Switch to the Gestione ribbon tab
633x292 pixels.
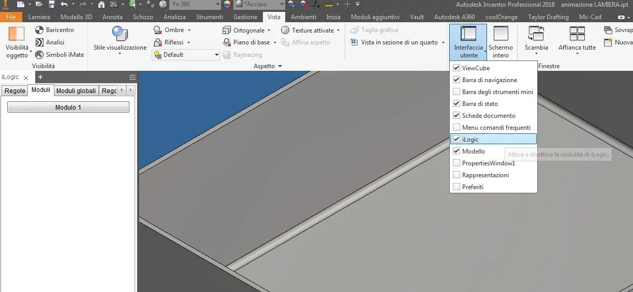pos(245,17)
